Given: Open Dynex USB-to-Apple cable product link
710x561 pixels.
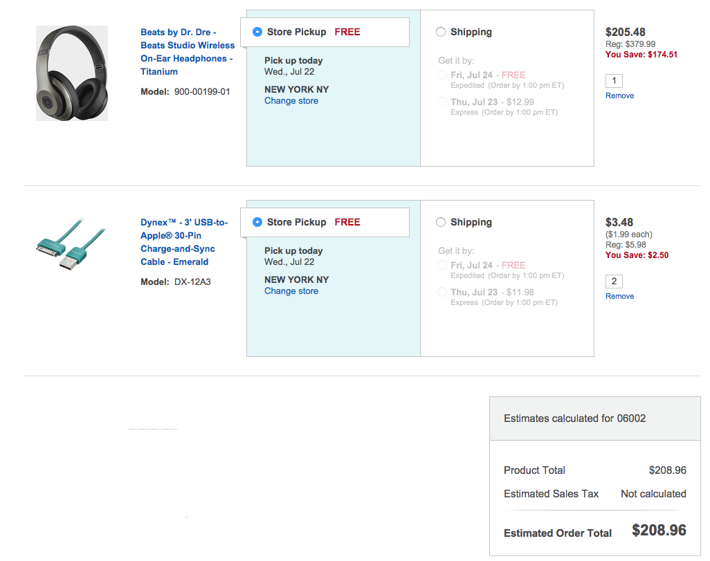Looking at the screenshot, I should pos(184,242).
